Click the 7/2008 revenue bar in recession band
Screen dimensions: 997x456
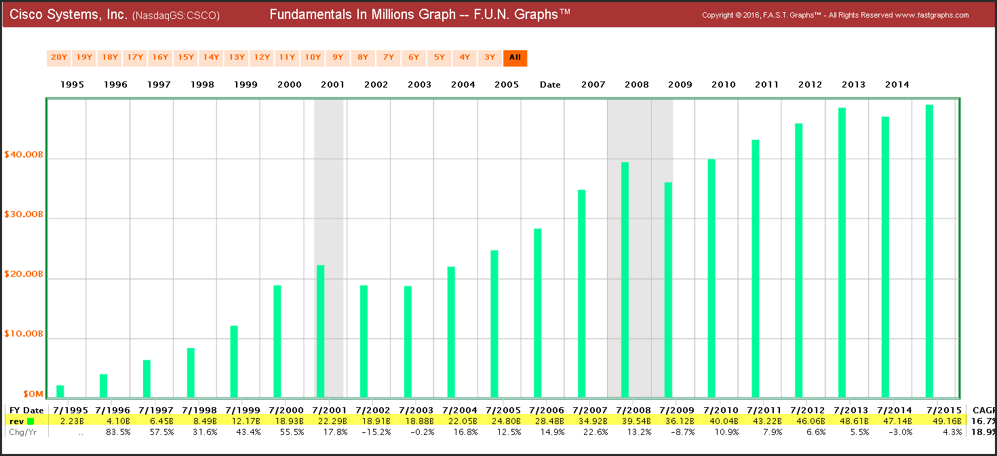(x=625, y=279)
